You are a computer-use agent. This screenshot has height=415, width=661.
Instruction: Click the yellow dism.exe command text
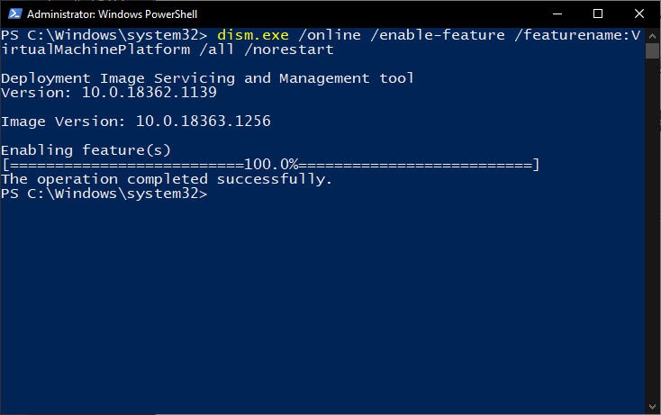253,35
